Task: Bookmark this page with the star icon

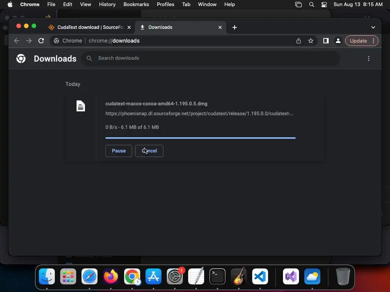Action: click(311, 41)
